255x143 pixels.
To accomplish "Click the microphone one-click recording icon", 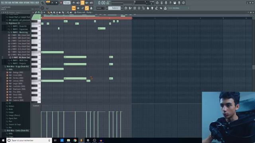I will pyautogui.click(x=166, y=3).
